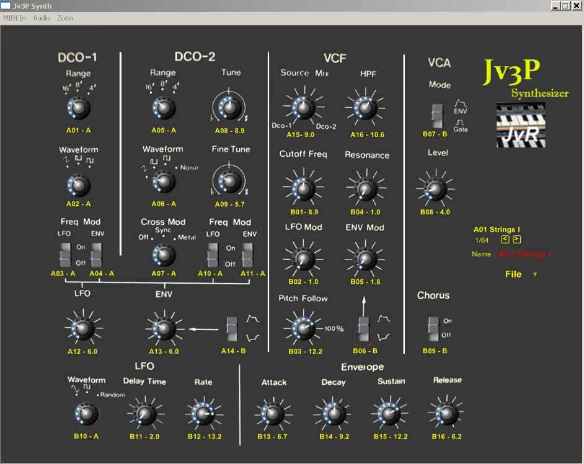Click the VCF LFO Mod knob B02

(x=303, y=258)
